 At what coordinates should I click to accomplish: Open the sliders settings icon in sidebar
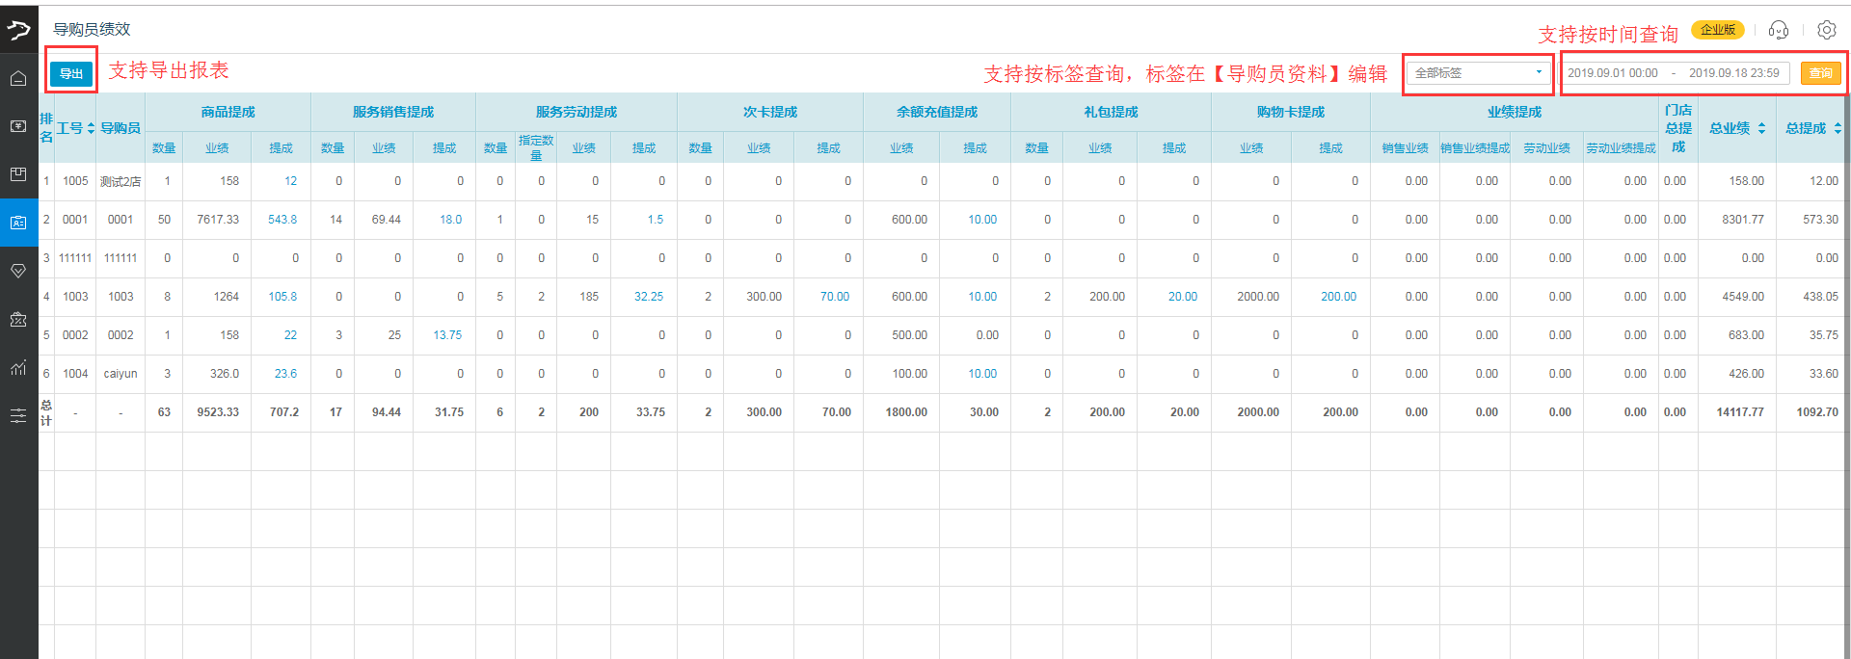click(18, 415)
